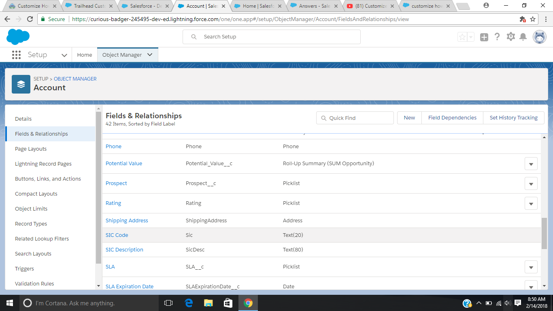Open the Global Actions plus icon
This screenshot has height=311, width=553.
click(x=484, y=37)
